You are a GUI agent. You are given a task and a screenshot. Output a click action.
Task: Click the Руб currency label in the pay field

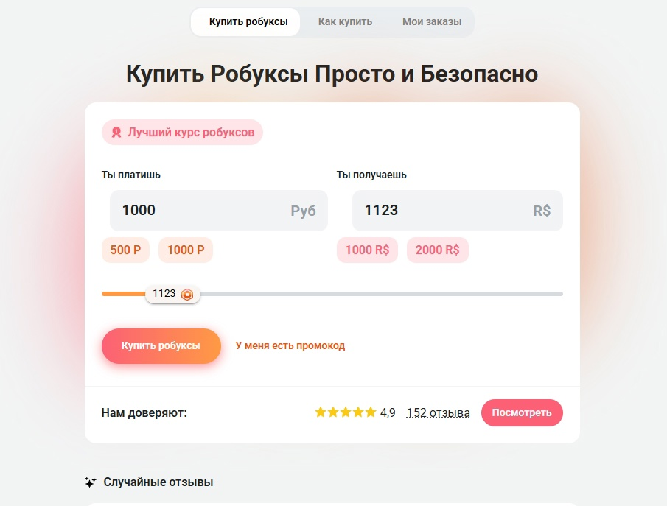pyautogui.click(x=303, y=211)
